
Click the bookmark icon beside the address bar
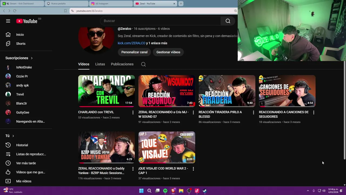pyautogui.click(x=65, y=11)
